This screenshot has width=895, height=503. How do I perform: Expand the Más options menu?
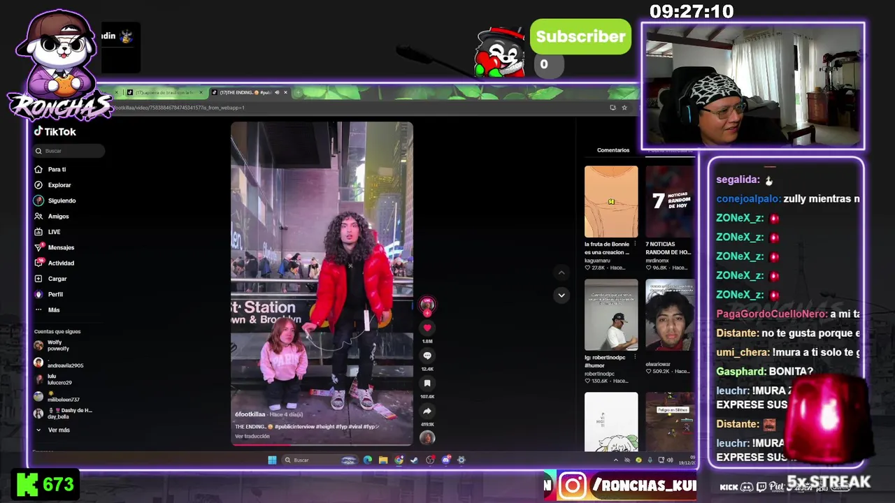pyautogui.click(x=48, y=310)
